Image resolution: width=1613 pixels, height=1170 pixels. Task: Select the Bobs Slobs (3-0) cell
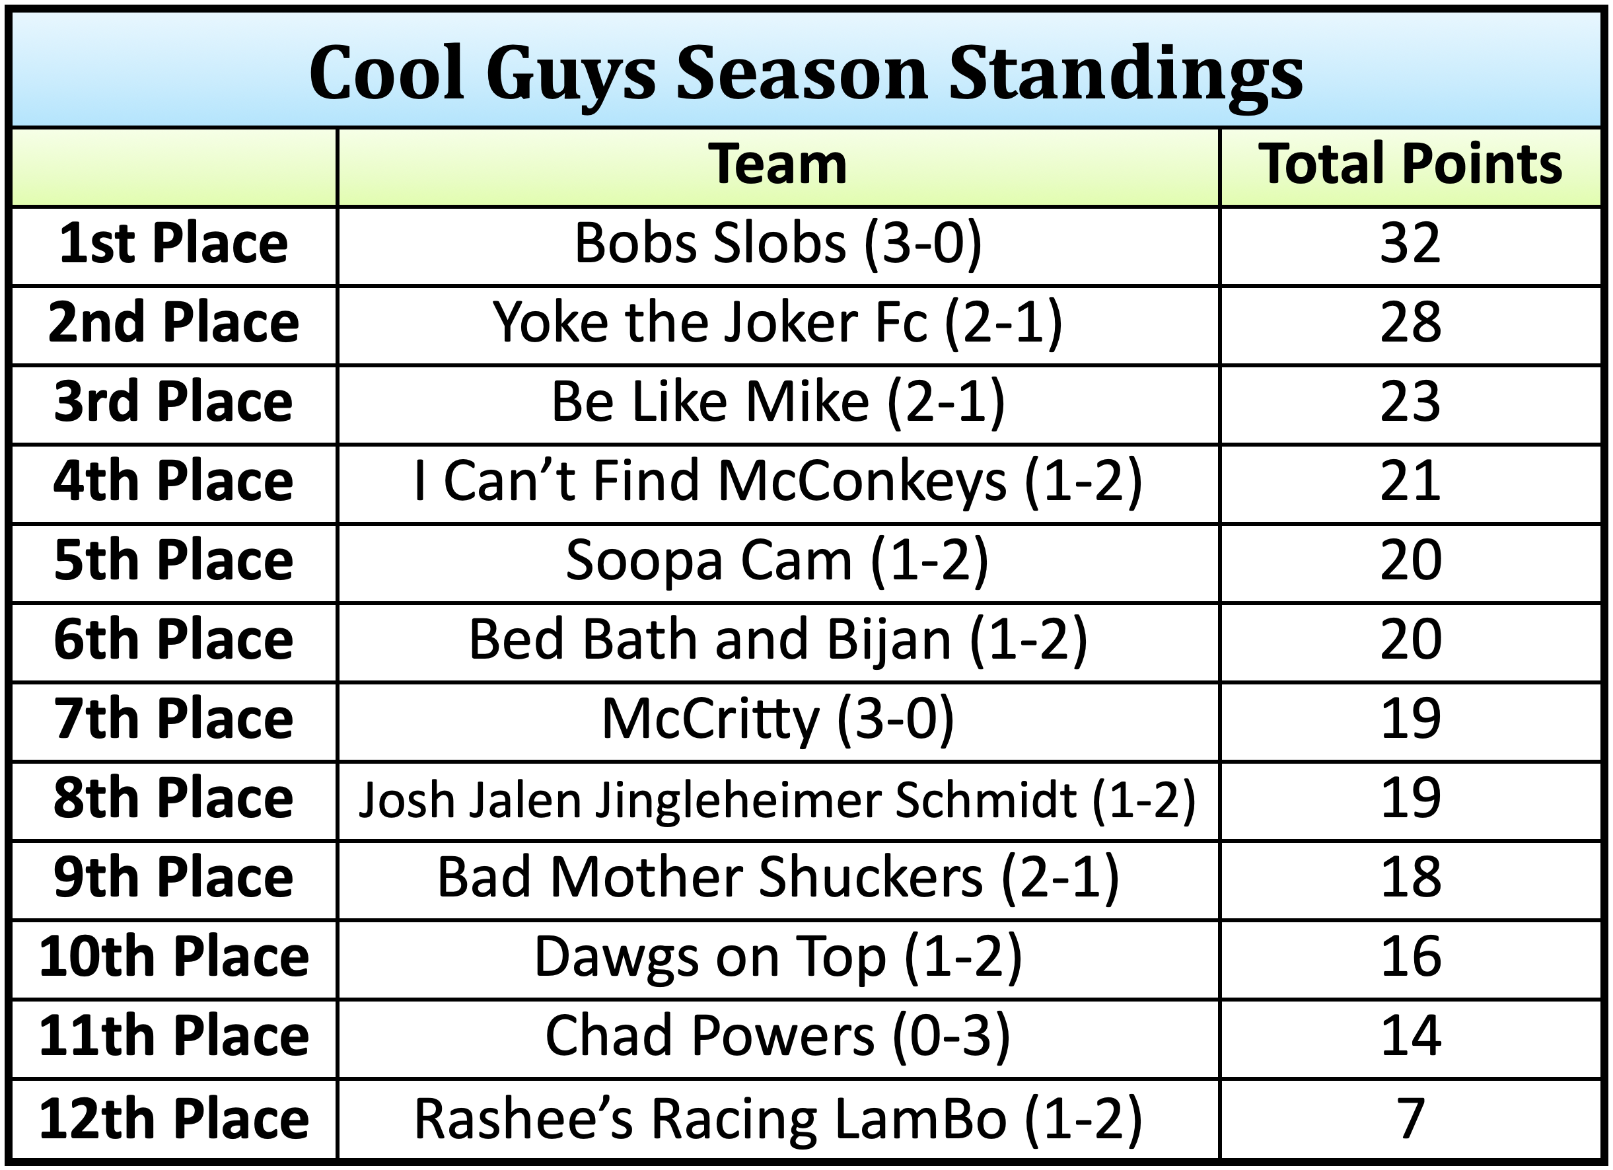point(777,244)
